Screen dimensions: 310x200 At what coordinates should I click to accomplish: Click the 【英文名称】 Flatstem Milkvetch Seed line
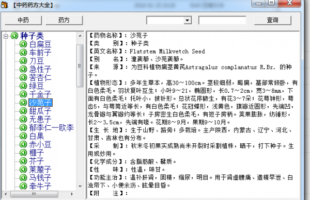point(147,52)
